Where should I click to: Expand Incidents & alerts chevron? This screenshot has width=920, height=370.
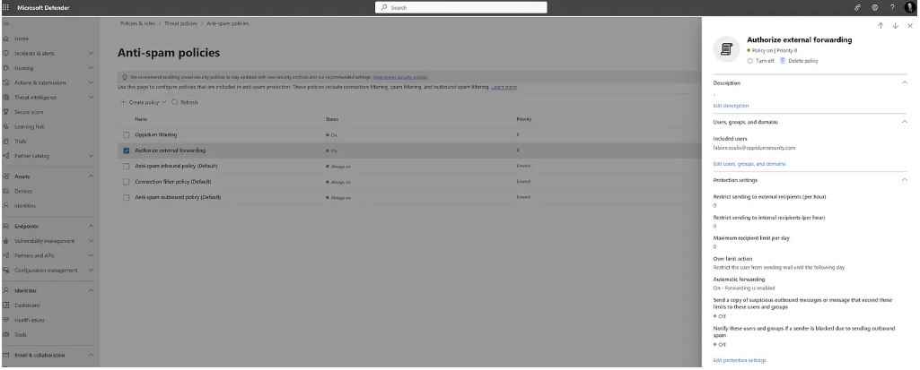point(91,53)
